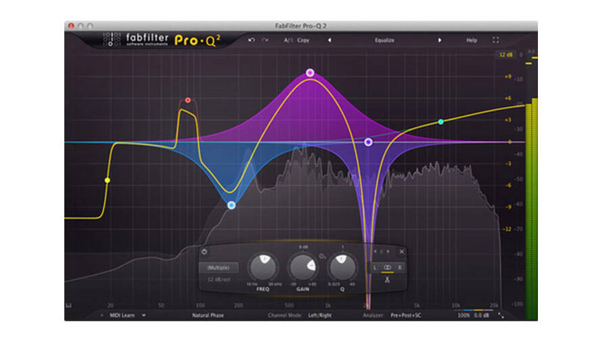Toggle the gain-Q interaction icon
The width and height of the screenshot is (609, 345).
click(x=322, y=257)
